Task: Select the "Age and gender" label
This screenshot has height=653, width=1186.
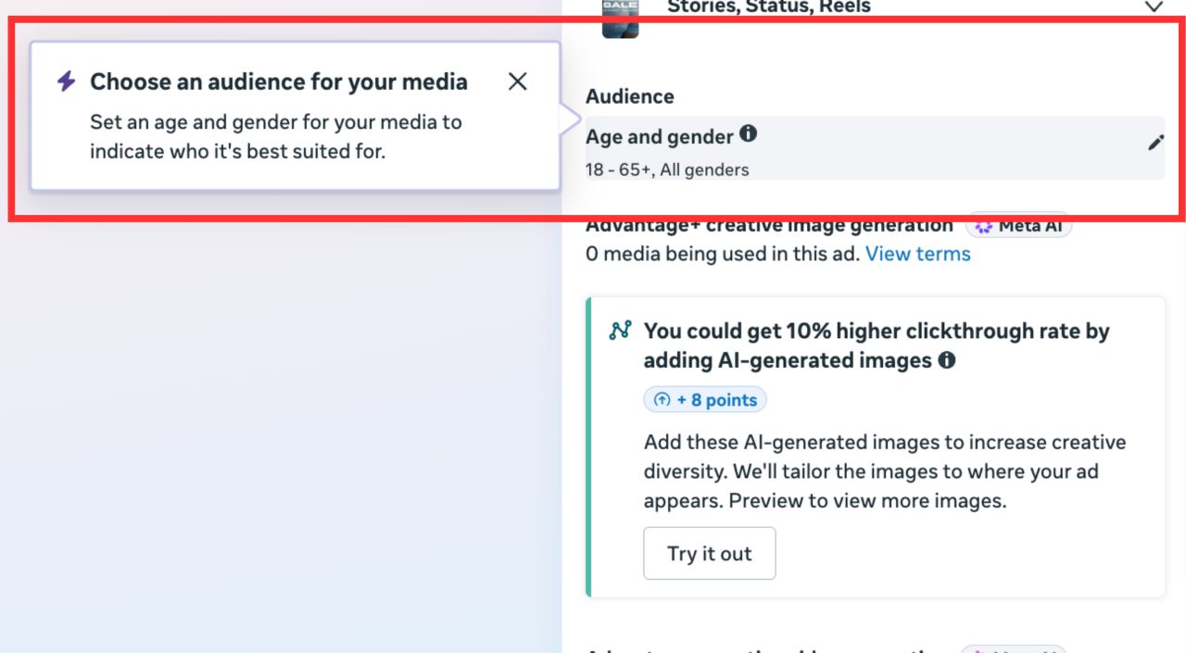Action: pos(660,137)
